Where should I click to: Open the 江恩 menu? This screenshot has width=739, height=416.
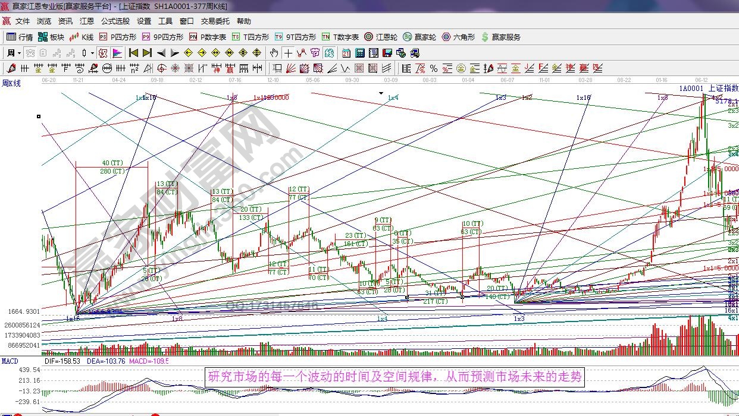87,21
